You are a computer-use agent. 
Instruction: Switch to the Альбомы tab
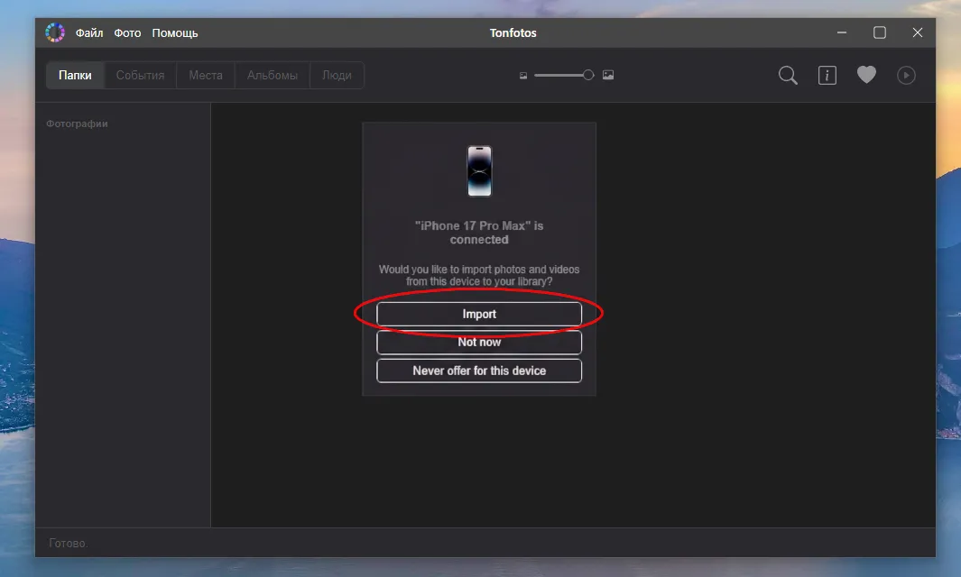[273, 76]
